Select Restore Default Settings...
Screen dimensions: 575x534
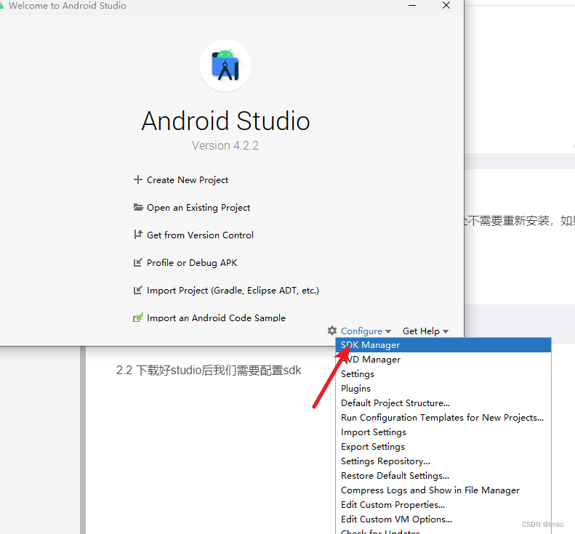(x=443, y=476)
